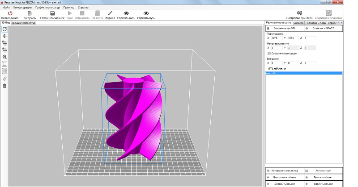Click the rotation Z field
The image size is (358, 187).
click(x=310, y=63)
